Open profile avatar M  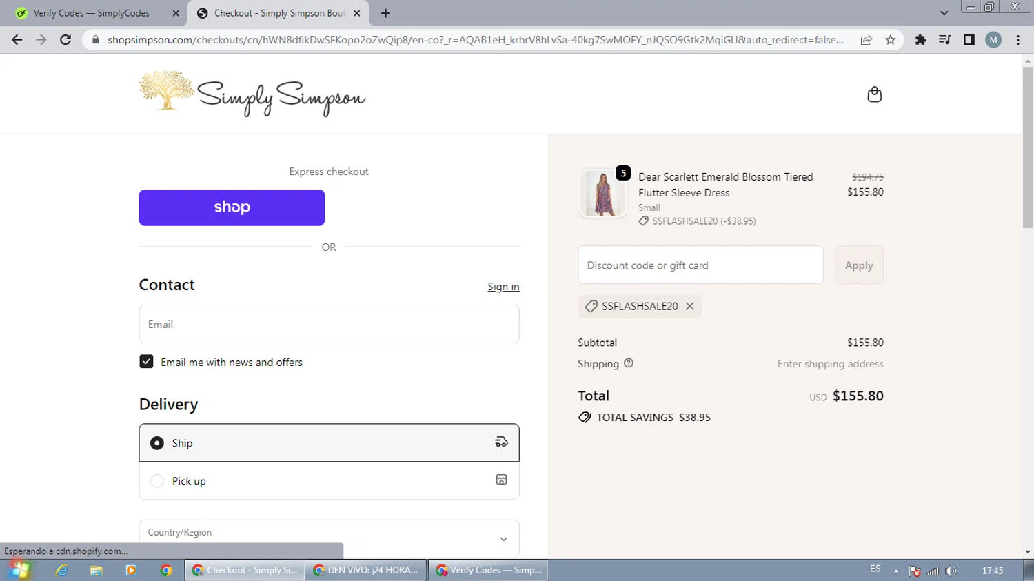point(993,40)
